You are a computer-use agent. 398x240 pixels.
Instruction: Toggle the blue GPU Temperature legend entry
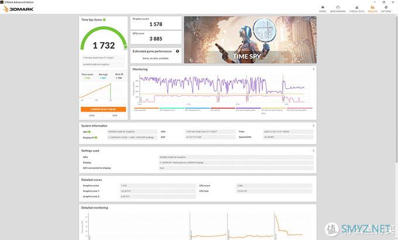[x=197, y=109]
